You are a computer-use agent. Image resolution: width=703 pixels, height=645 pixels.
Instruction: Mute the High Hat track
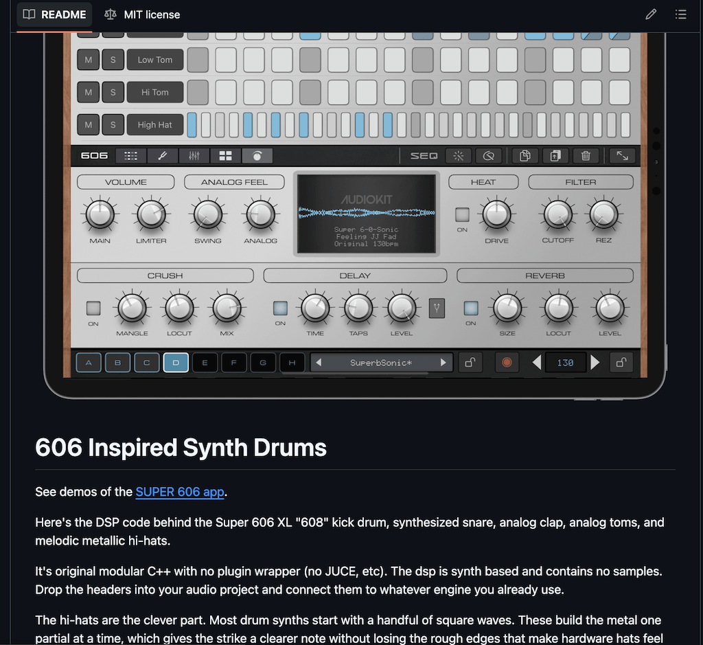tap(89, 125)
